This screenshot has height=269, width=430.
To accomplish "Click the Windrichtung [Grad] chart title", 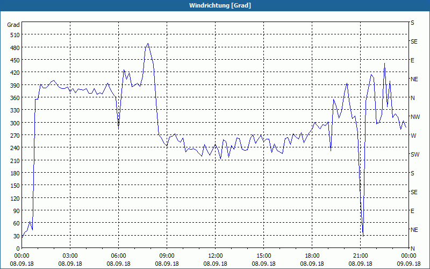I will coord(220,5).
